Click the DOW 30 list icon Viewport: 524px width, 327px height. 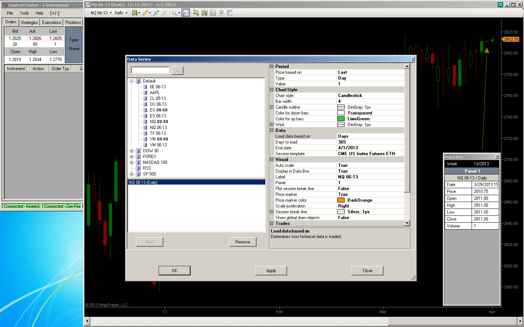tap(138, 151)
